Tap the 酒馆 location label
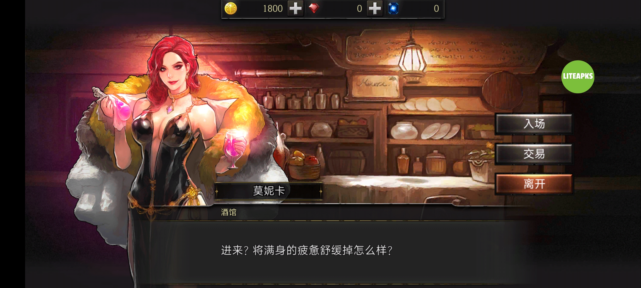Viewport: 641px width, 288px height. coord(229,212)
